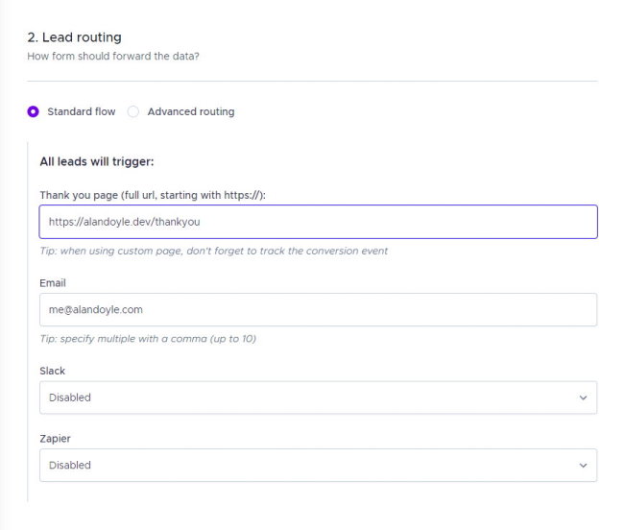Click the Email field label
This screenshot has height=530, width=624.
[53, 283]
